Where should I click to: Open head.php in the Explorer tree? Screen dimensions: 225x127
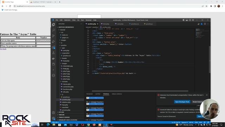pos(66,61)
